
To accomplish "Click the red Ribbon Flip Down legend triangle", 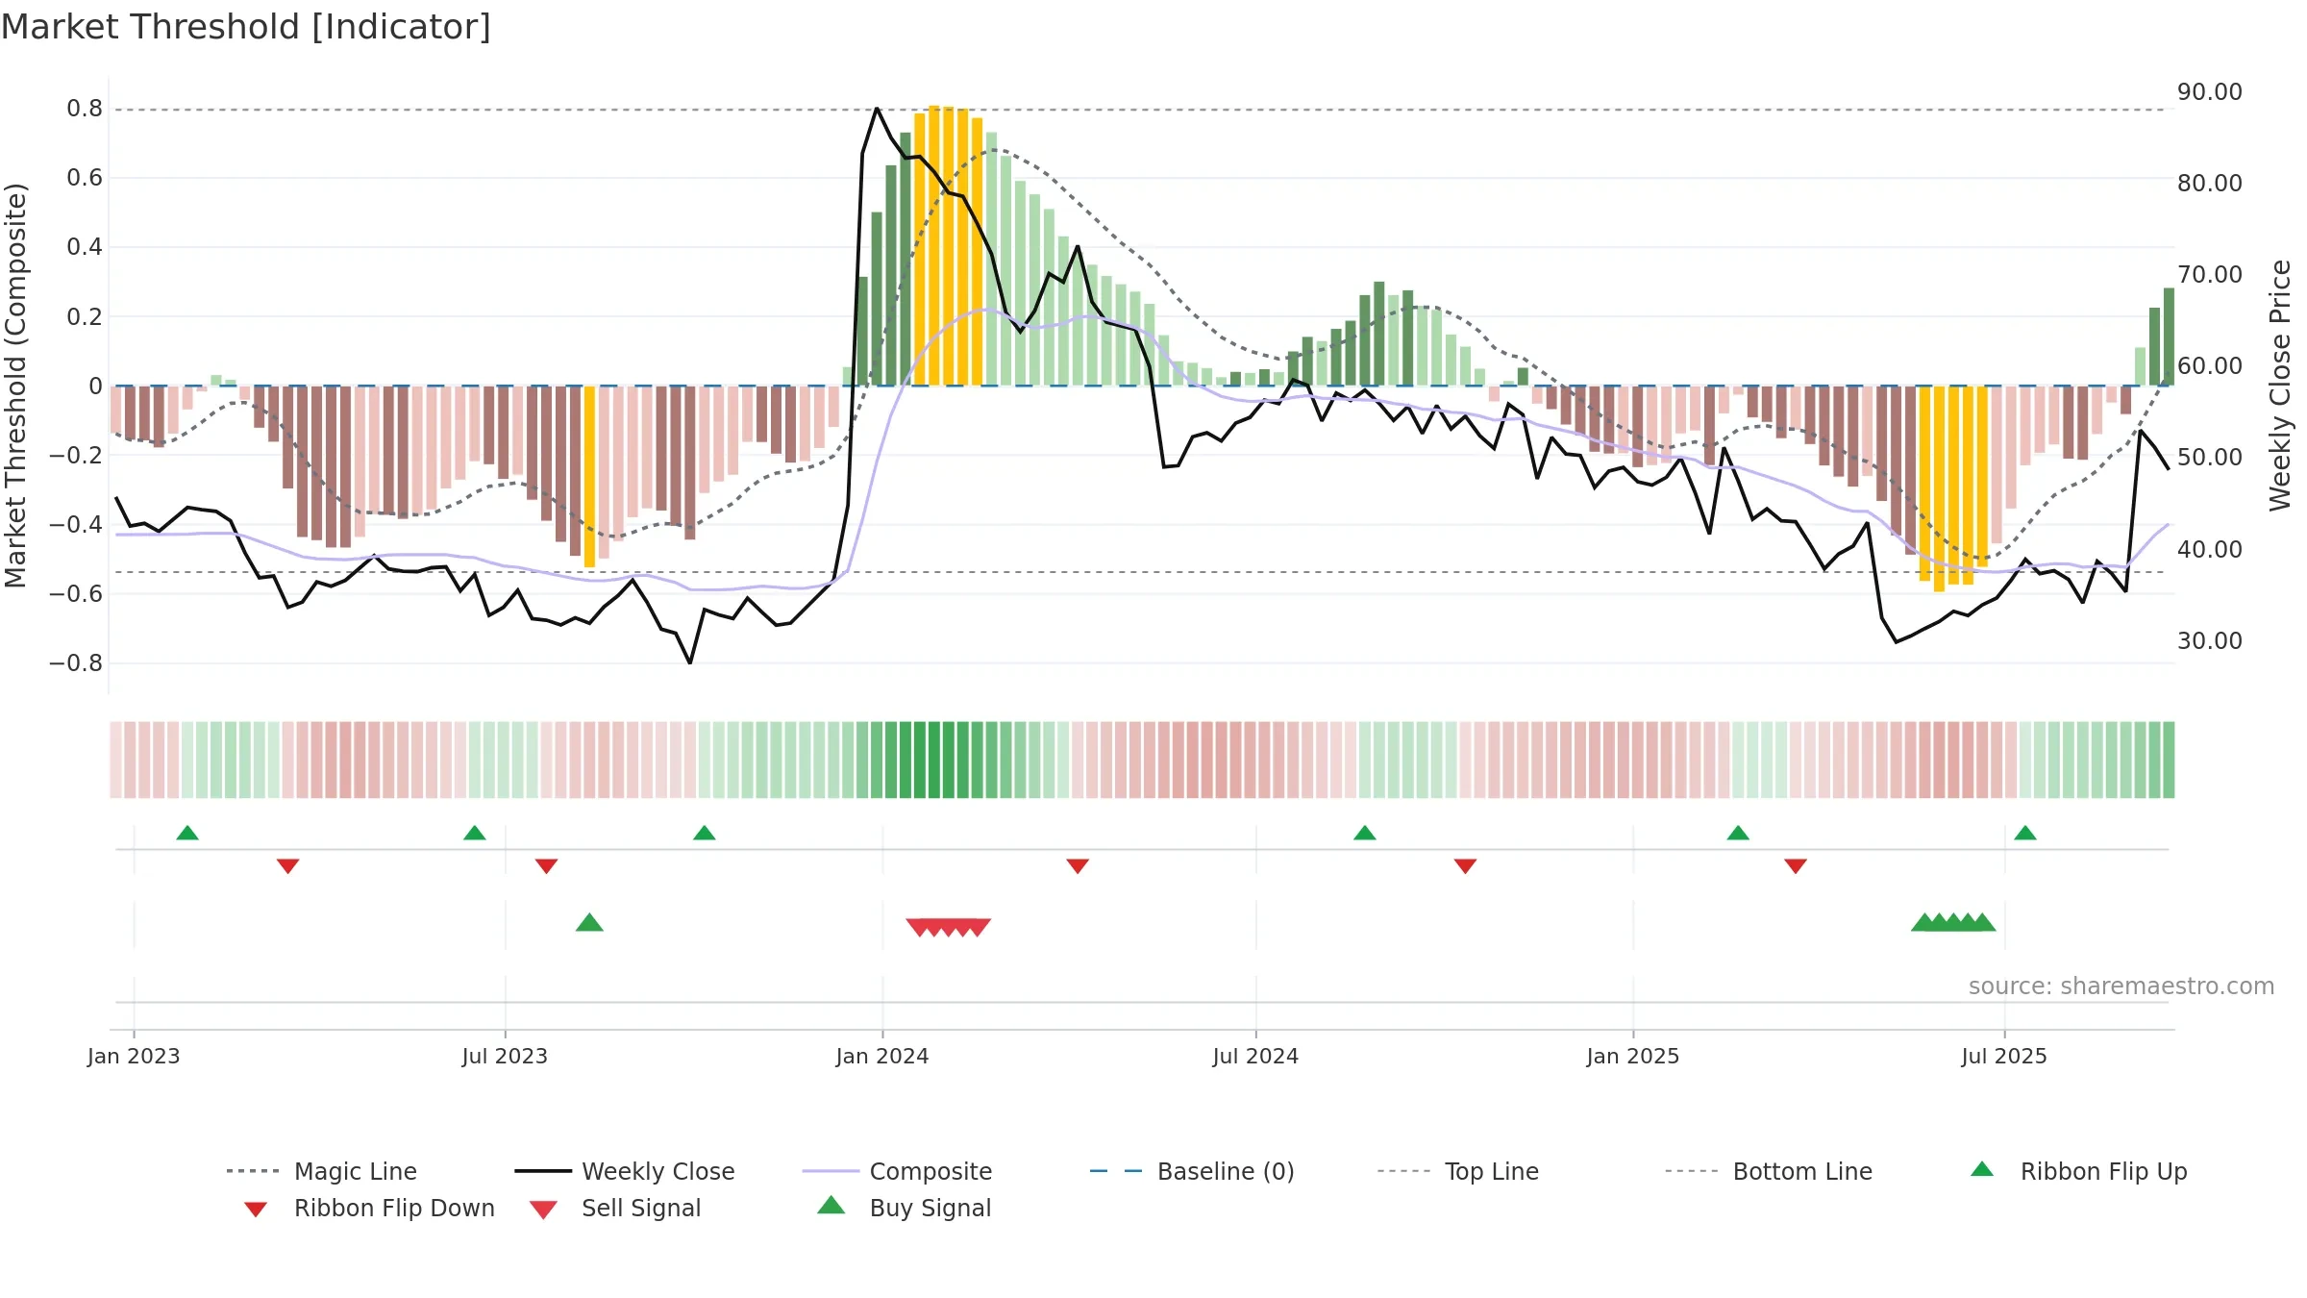I will tap(256, 1210).
